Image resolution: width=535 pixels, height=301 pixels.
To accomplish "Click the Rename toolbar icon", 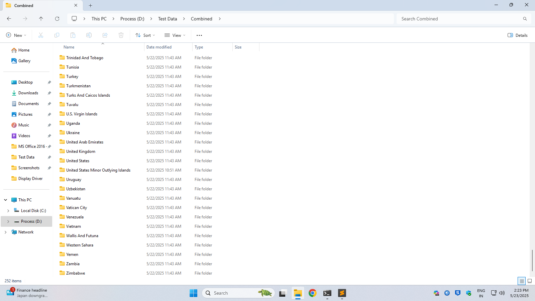I will [89, 35].
